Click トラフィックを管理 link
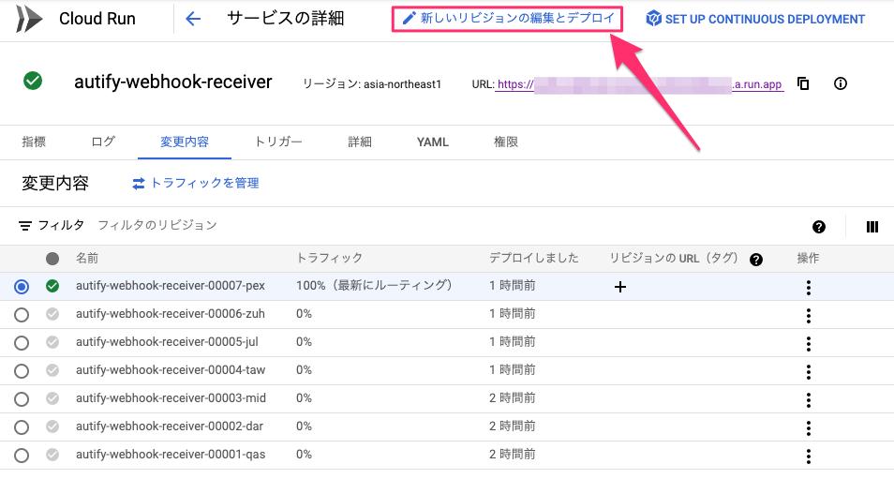Viewport: 894px width, 479px height. point(196,183)
